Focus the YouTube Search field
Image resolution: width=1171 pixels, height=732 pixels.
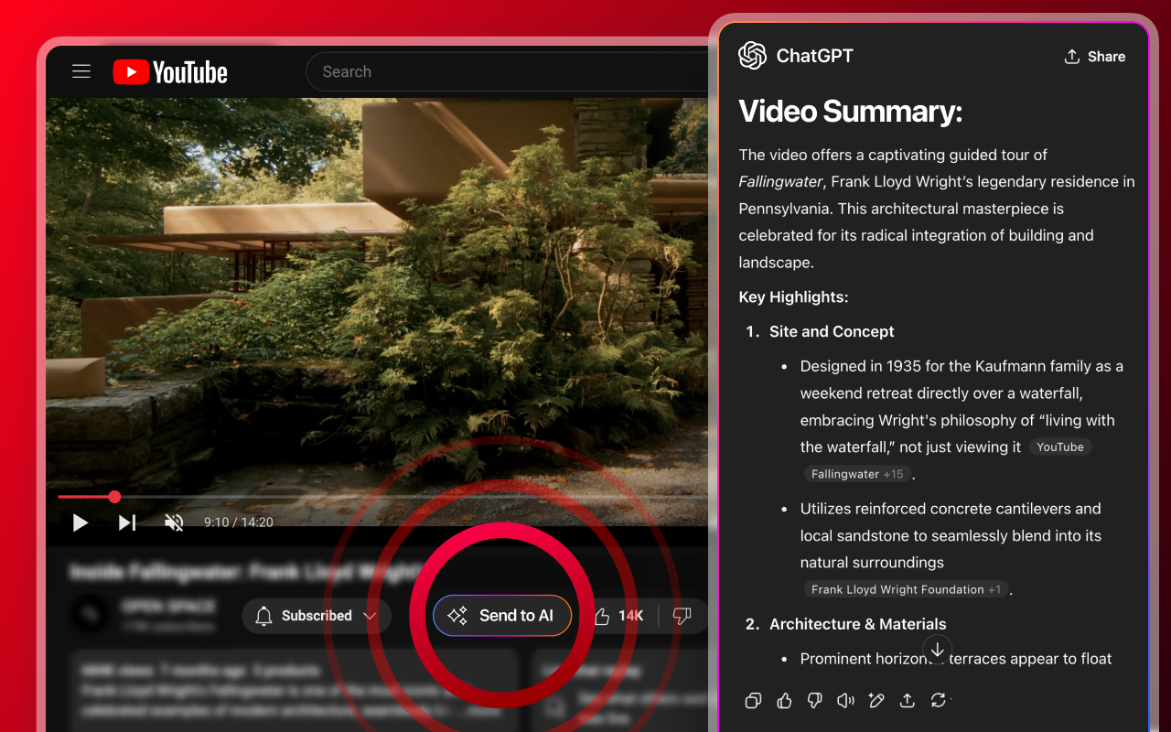508,71
